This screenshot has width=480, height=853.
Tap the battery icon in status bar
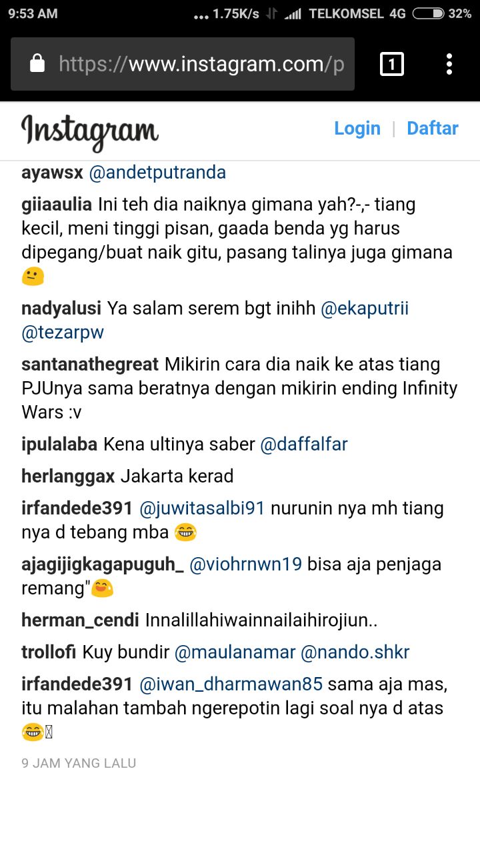[429, 13]
